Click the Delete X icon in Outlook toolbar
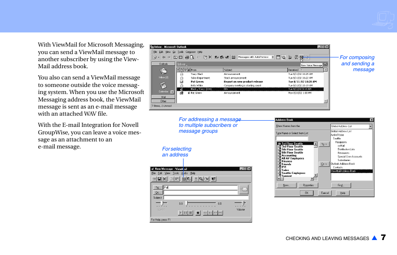 210,57
